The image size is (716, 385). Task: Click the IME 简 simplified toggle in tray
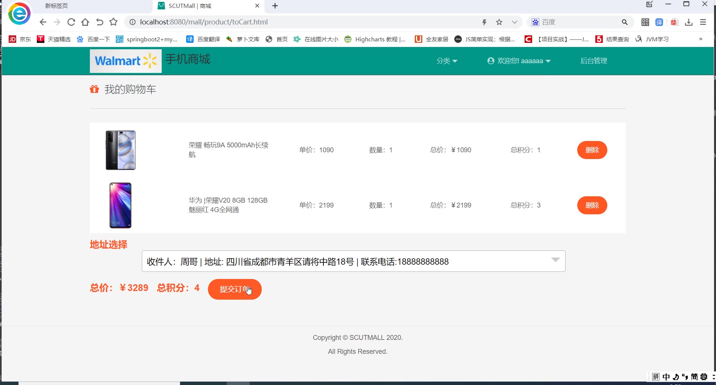click(x=694, y=377)
